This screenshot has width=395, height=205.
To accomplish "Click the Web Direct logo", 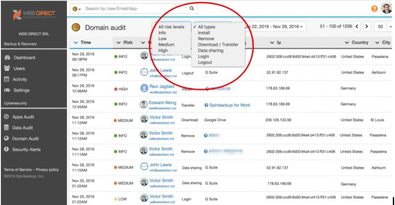I will coord(34,14).
